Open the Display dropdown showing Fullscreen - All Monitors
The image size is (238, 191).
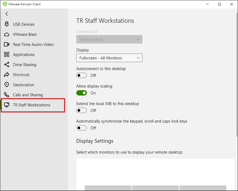pos(109,58)
